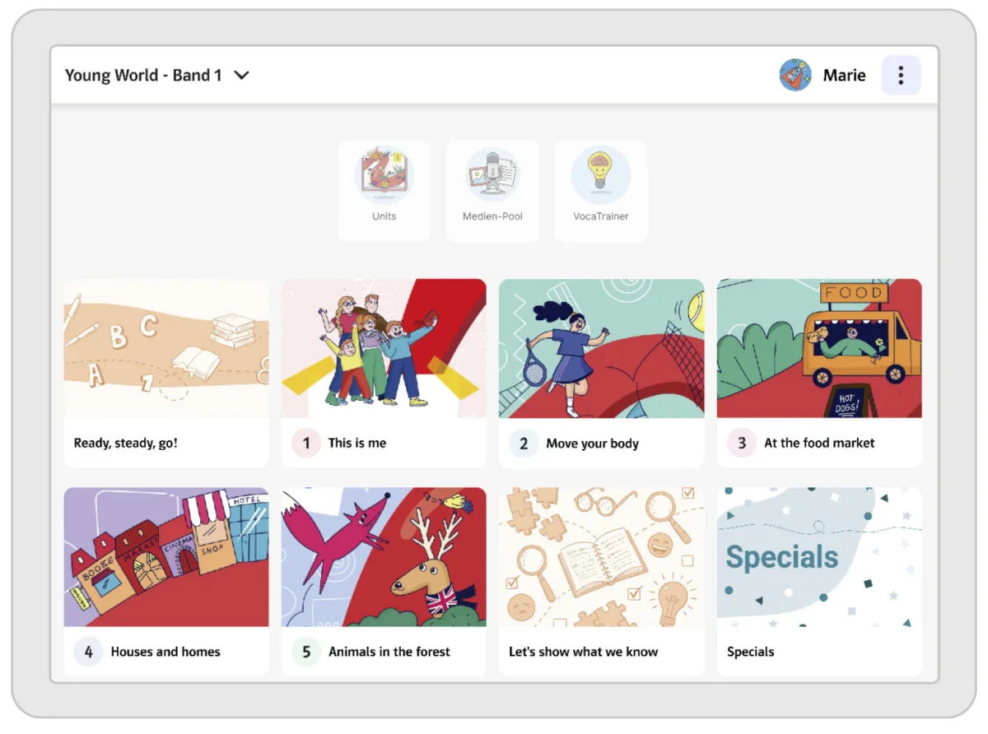Open the Units icon
The height and width of the screenshot is (734, 988).
(x=384, y=176)
